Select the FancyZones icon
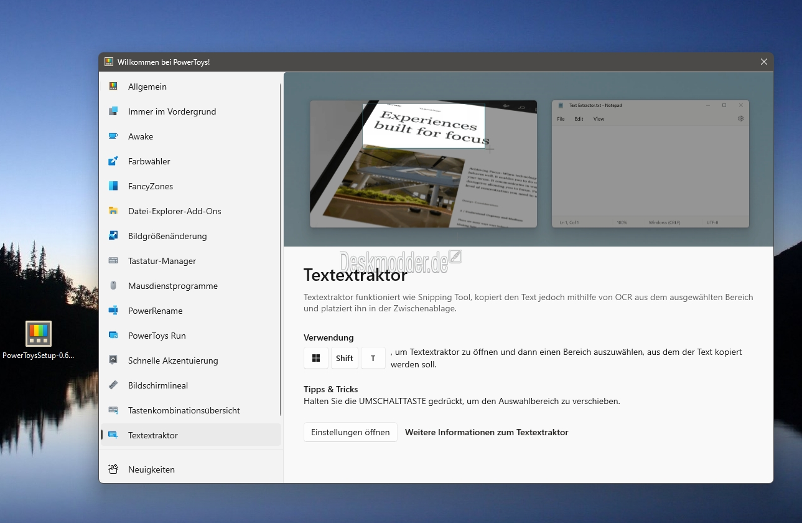 point(113,186)
